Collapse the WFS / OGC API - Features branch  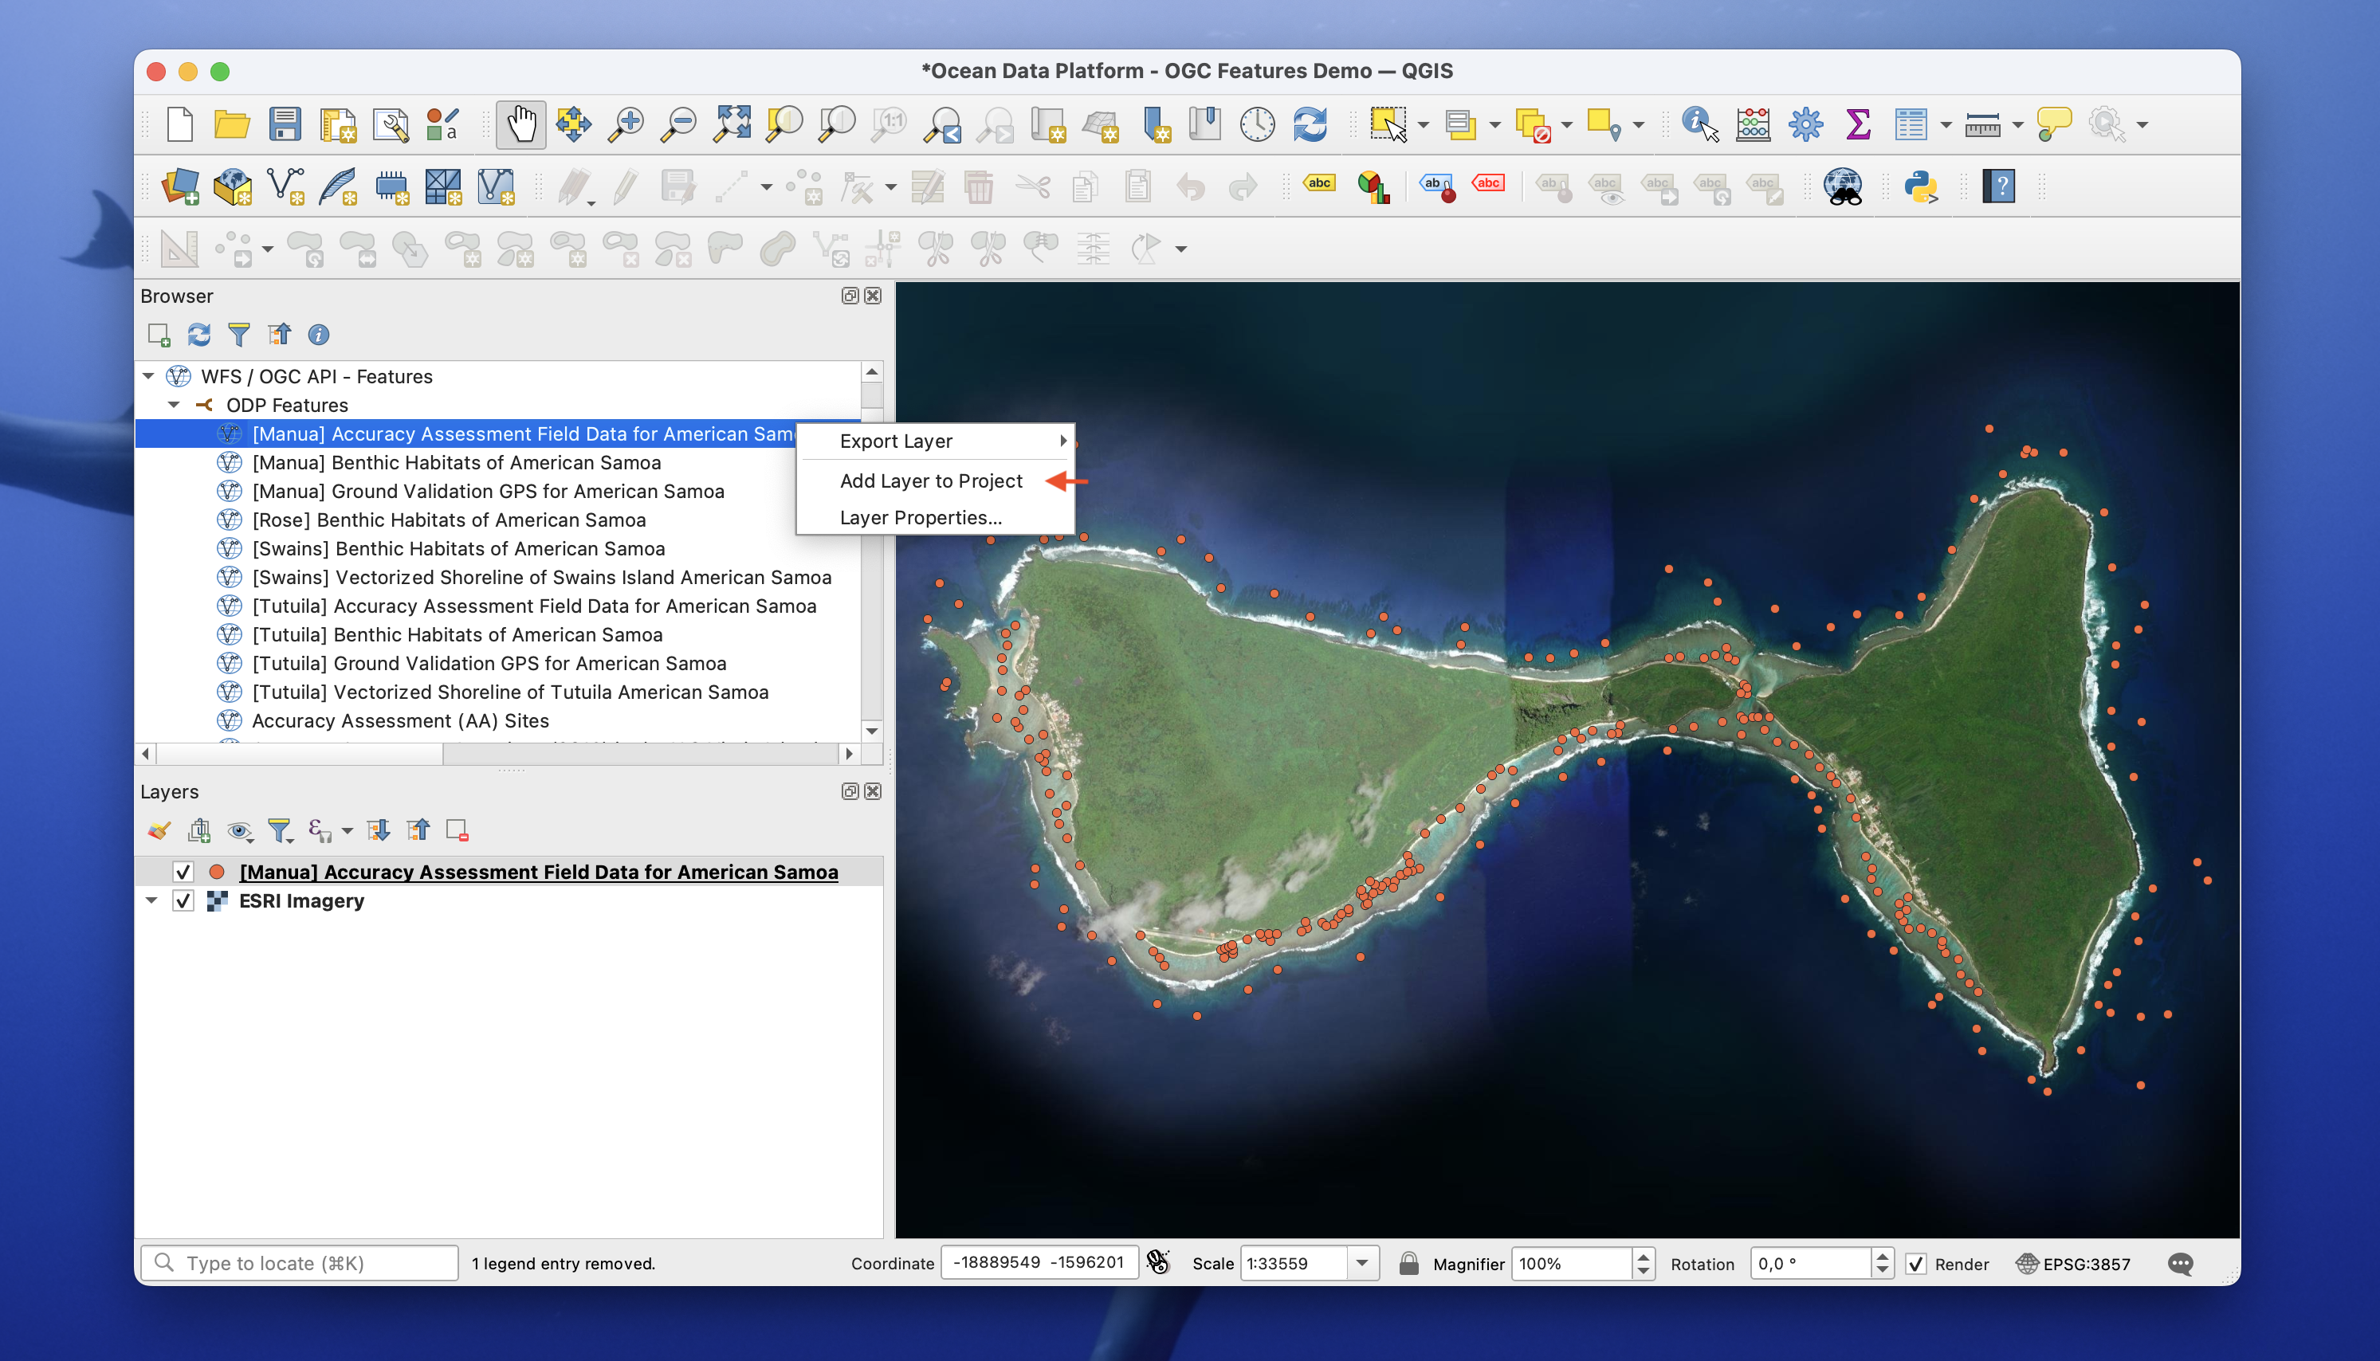point(147,376)
